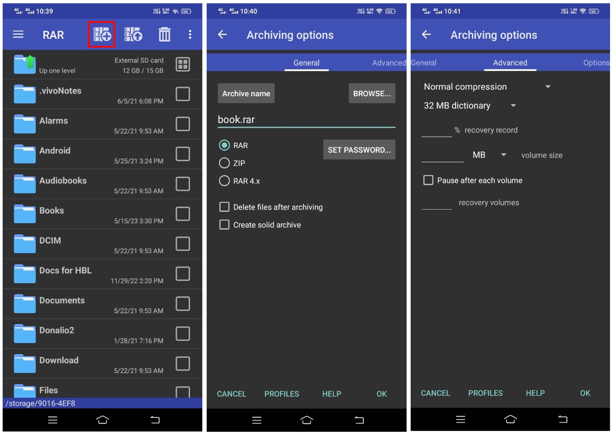
Task: Enable Create solid archive
Action: point(224,225)
